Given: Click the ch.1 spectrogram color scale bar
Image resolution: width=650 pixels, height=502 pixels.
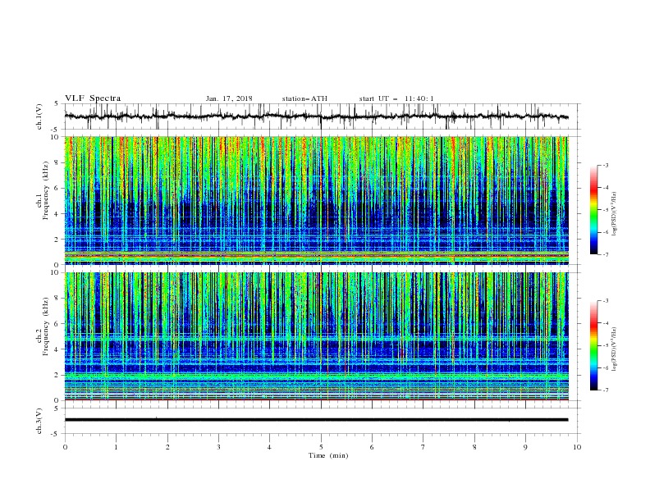Looking at the screenshot, I should point(593,209).
